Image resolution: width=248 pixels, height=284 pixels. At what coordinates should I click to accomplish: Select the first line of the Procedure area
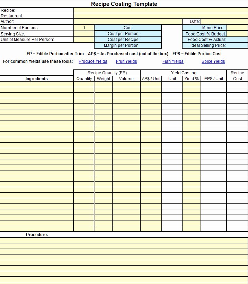(x=124, y=241)
